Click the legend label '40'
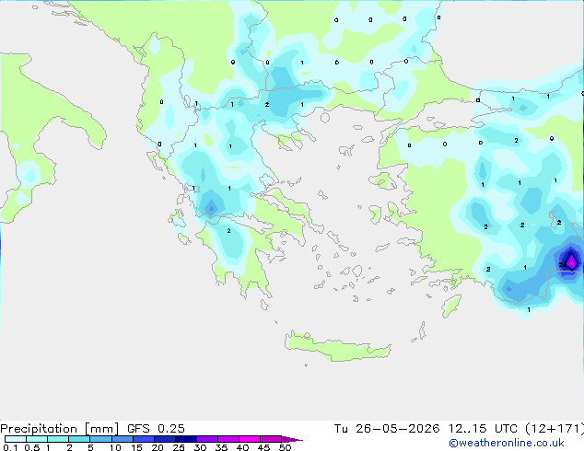 (x=242, y=447)
